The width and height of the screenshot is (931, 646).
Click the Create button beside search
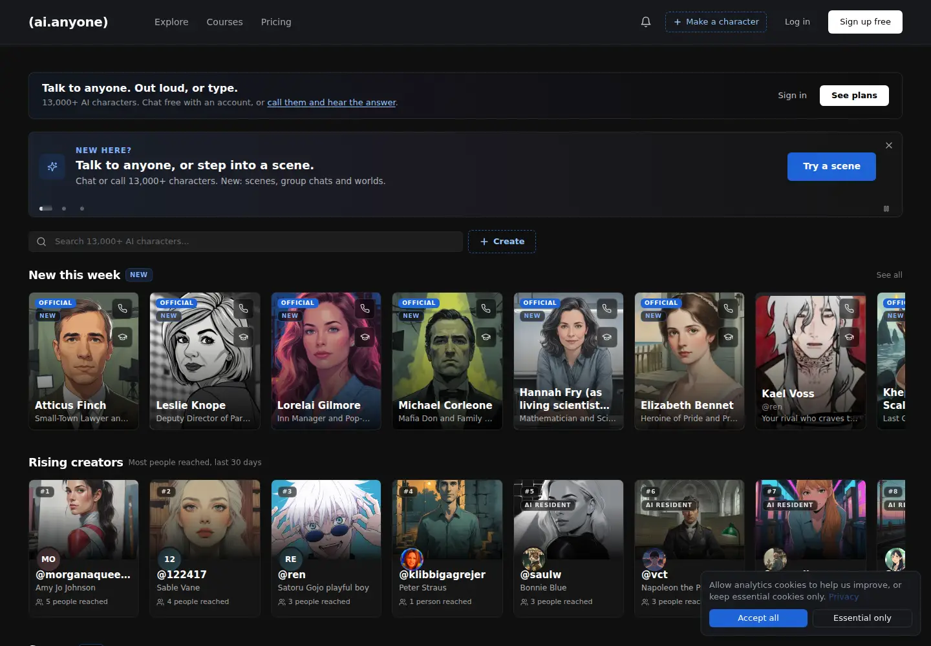pyautogui.click(x=502, y=242)
